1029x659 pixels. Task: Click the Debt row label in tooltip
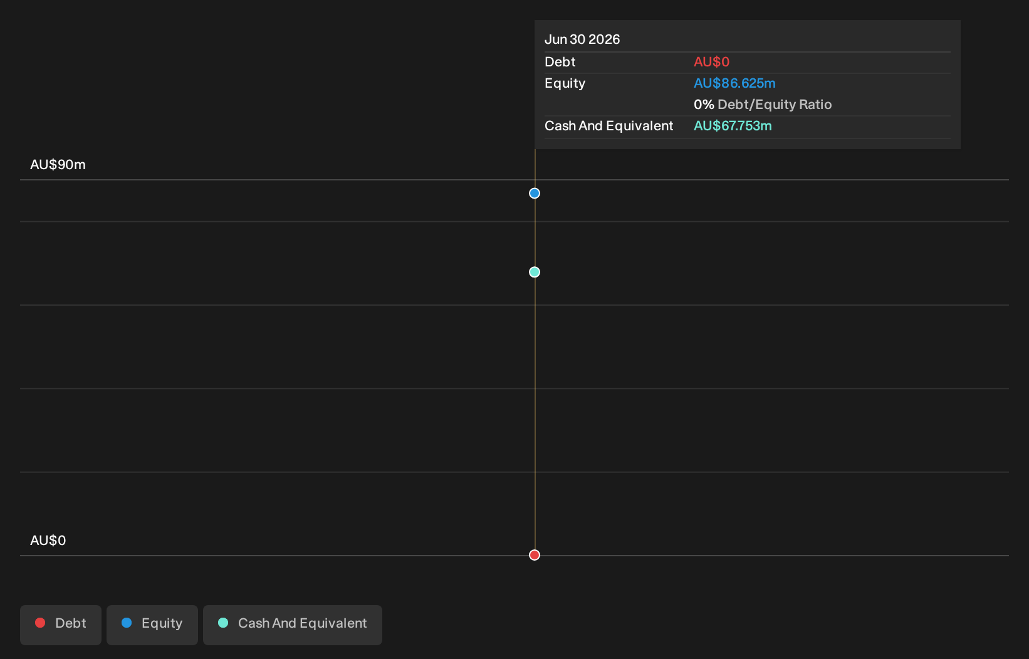(560, 62)
